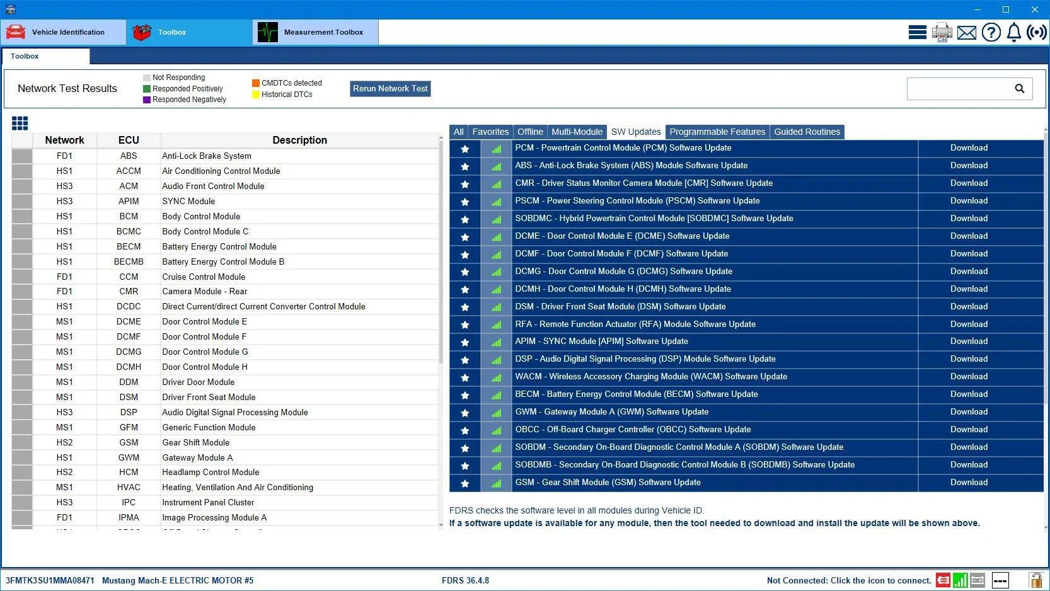Switch to Vehicle Identification tab
This screenshot has width=1050, height=591.
[x=64, y=32]
